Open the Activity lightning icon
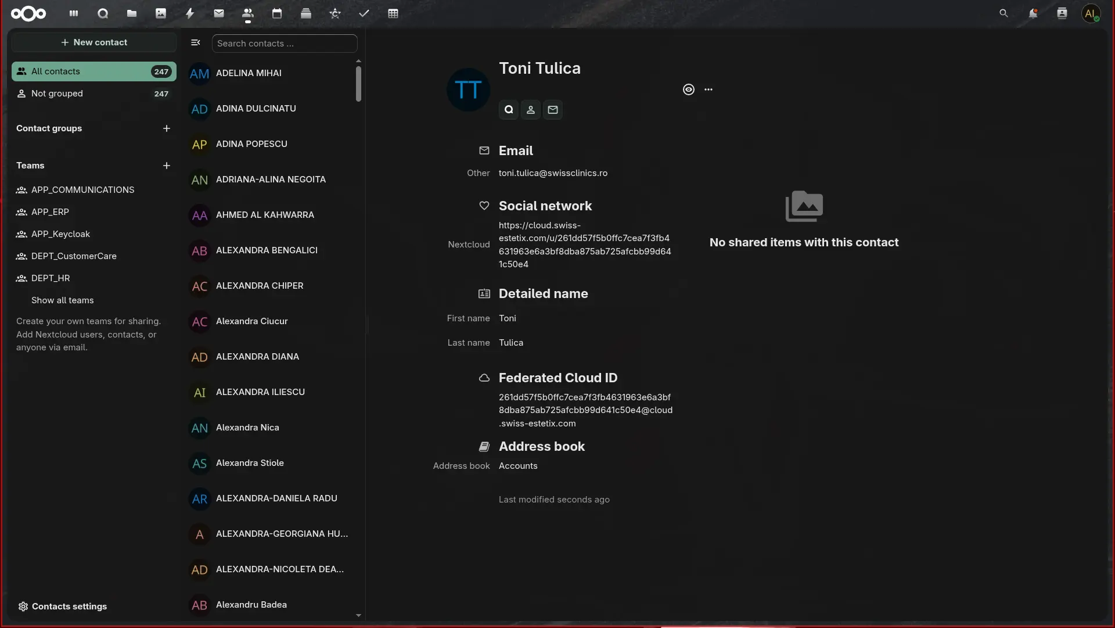The width and height of the screenshot is (1115, 628). [190, 13]
